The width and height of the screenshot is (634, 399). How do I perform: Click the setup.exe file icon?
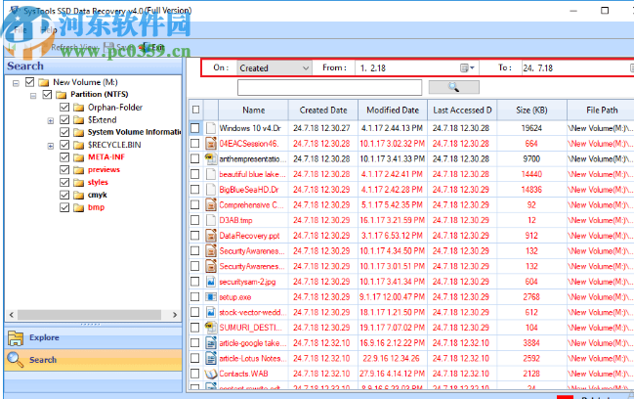(211, 297)
